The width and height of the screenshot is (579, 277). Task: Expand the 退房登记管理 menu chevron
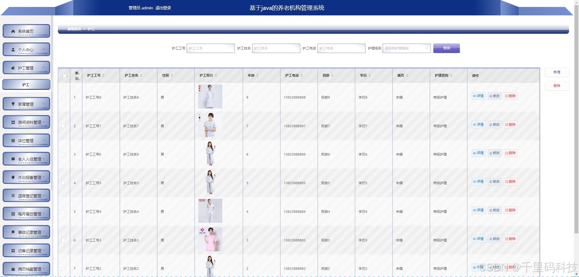(x=44, y=195)
